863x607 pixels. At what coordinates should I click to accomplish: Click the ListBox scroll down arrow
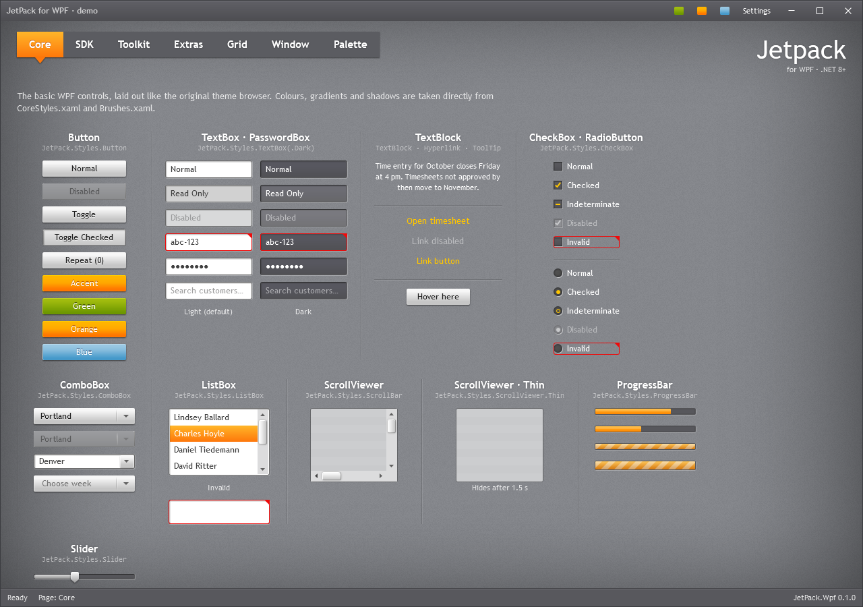263,469
